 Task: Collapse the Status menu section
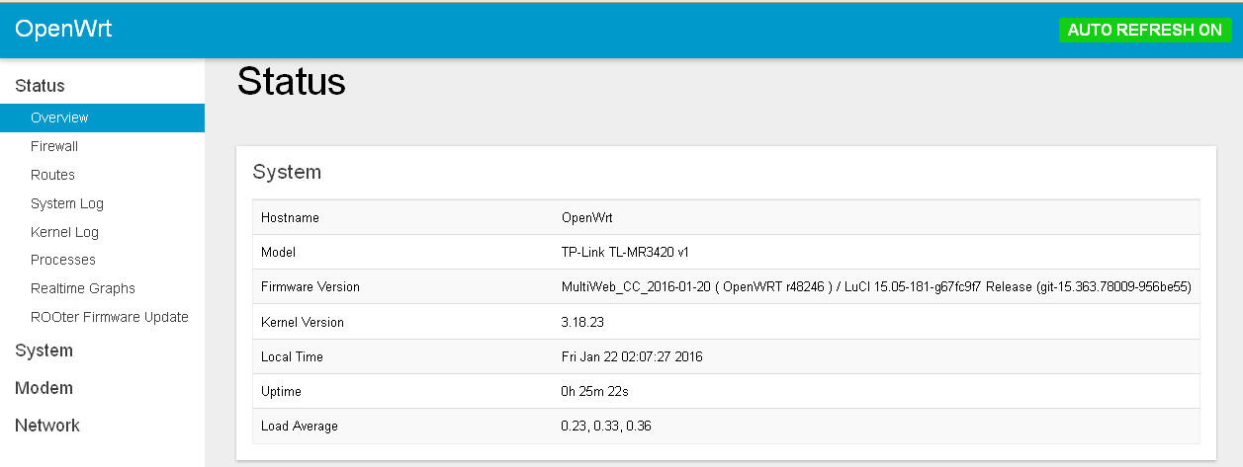(x=40, y=86)
